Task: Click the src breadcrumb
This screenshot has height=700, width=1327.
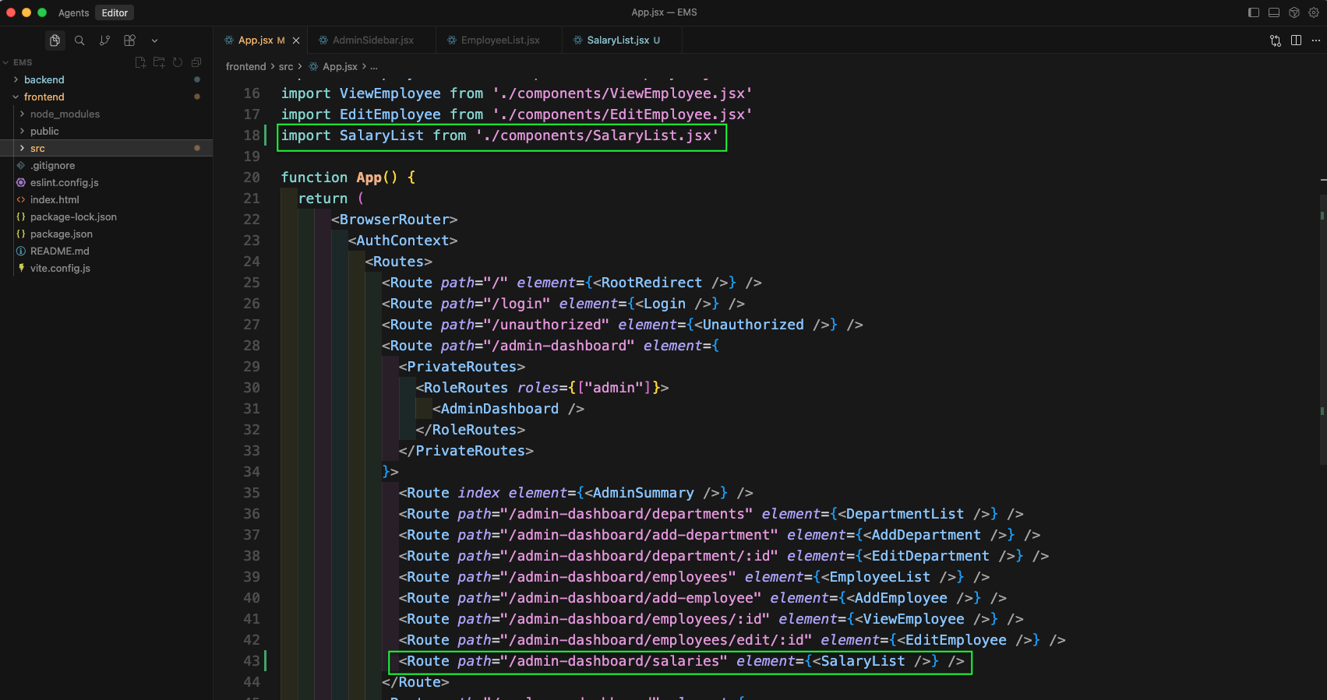Action: click(x=286, y=67)
